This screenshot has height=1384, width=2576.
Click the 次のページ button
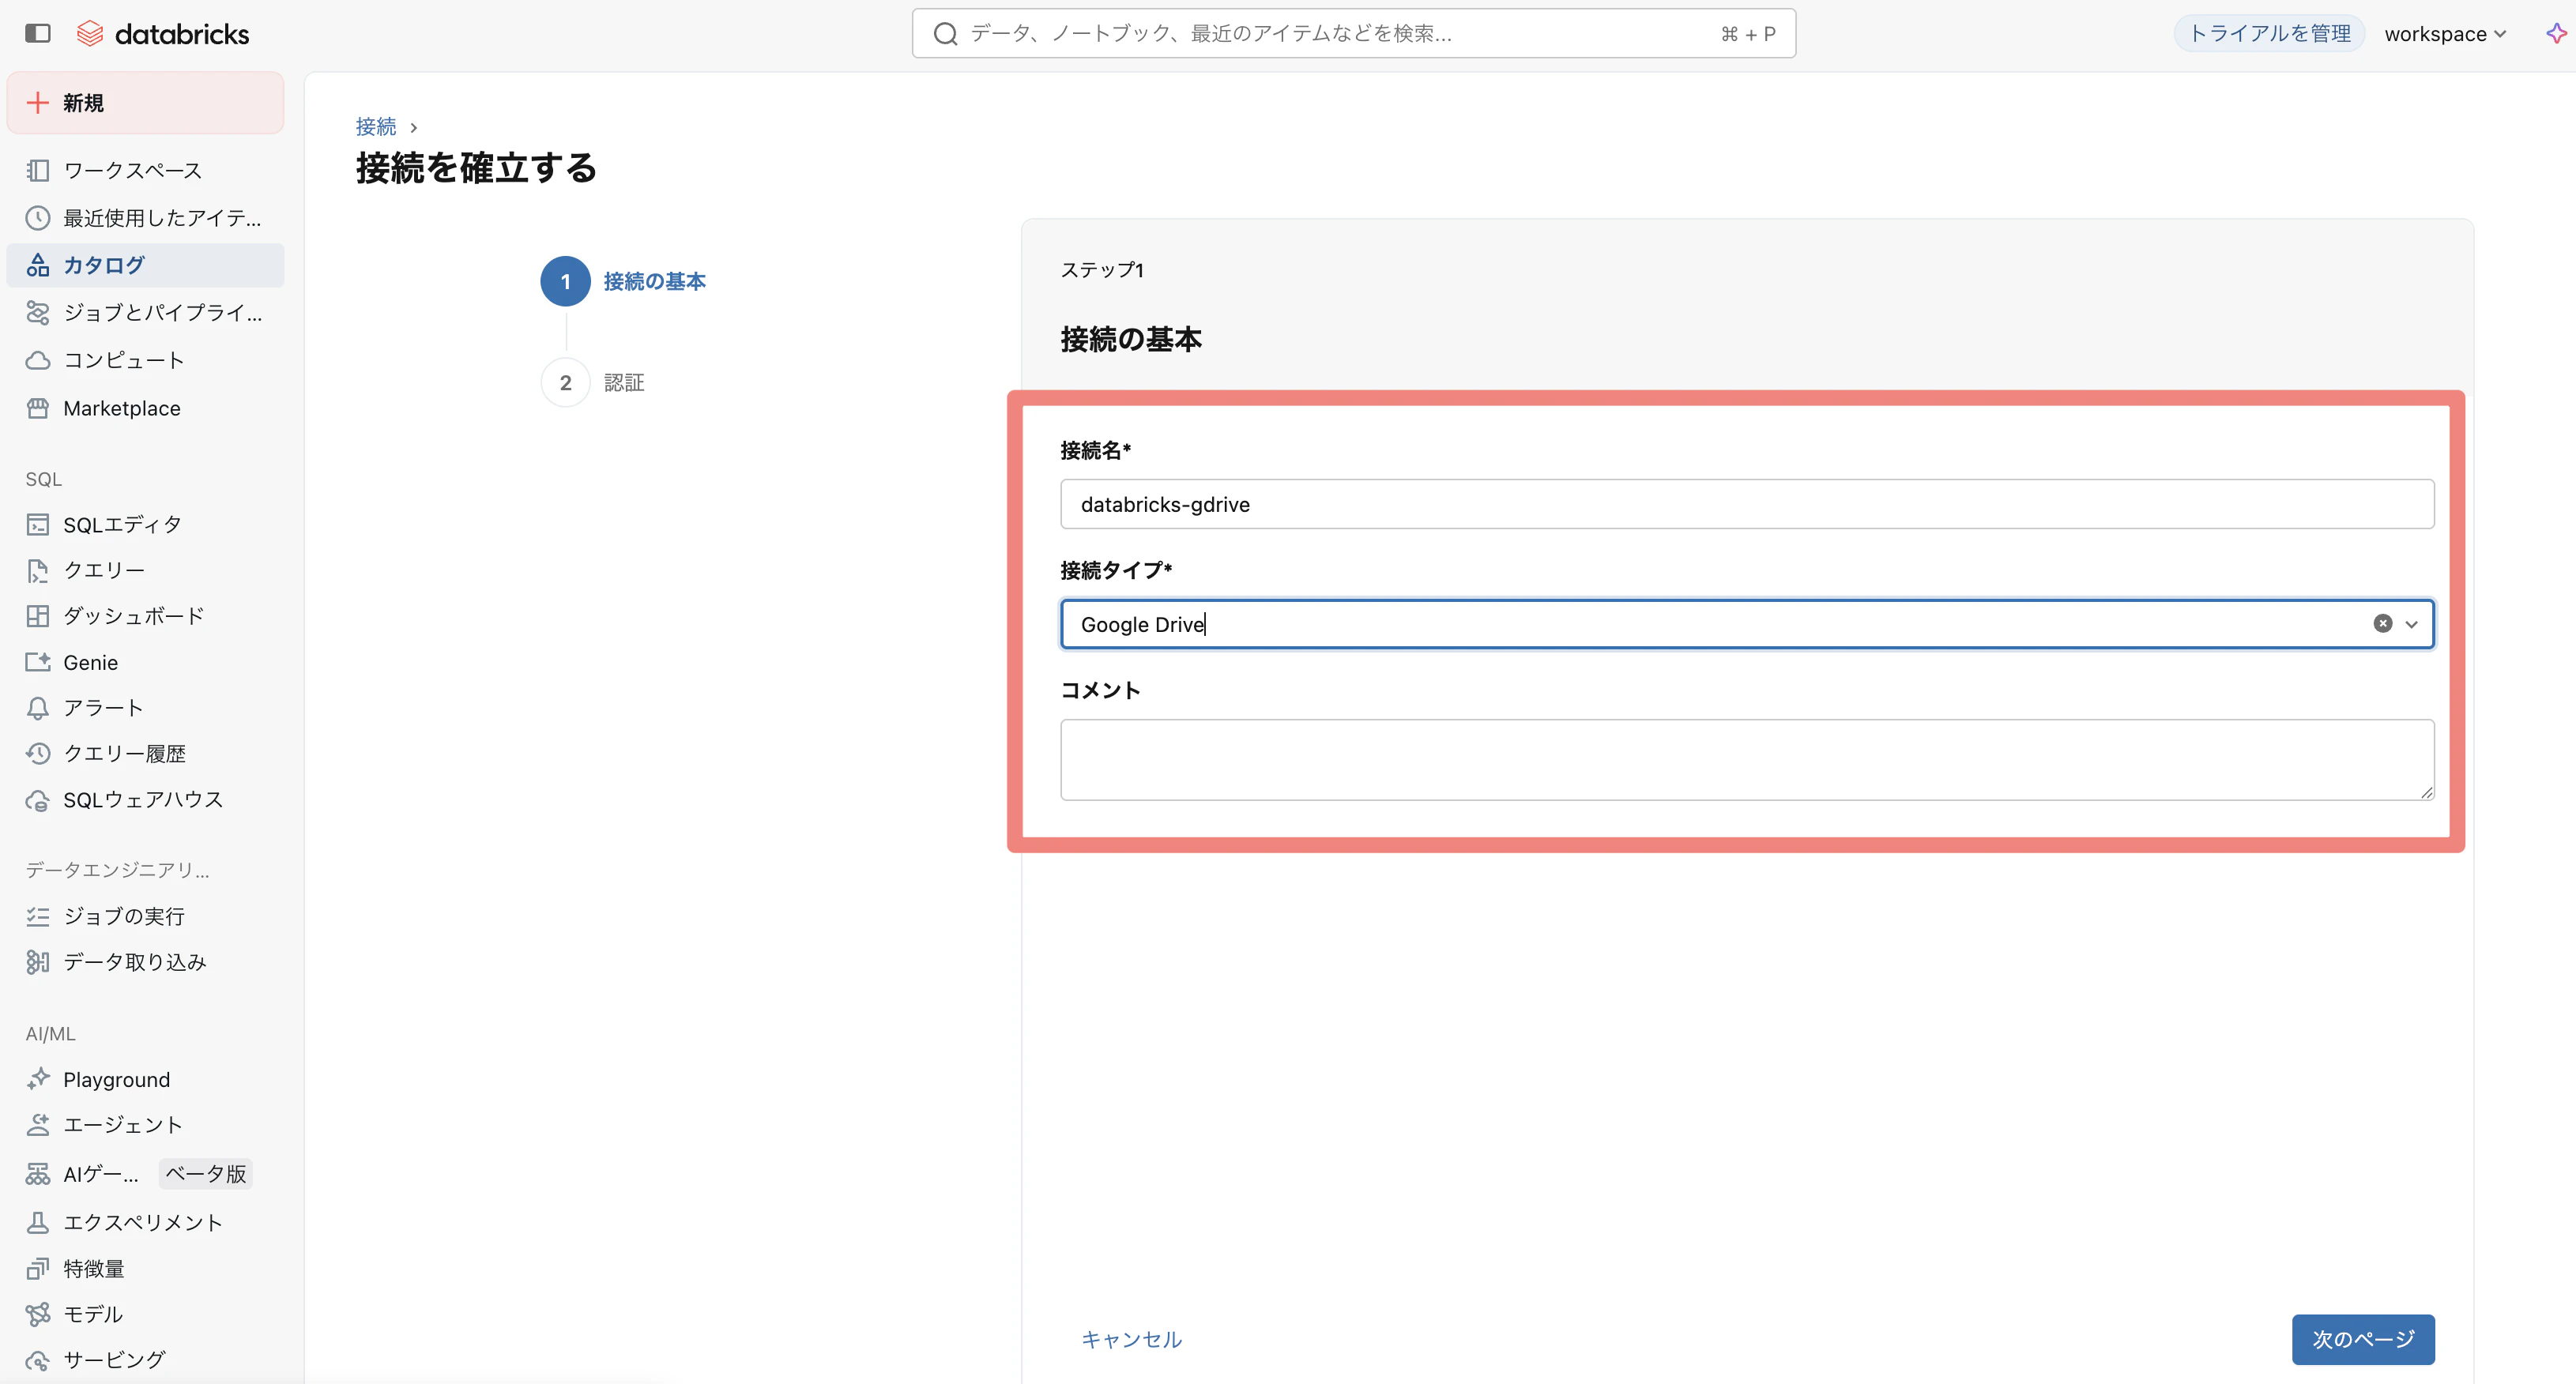coord(2362,1339)
